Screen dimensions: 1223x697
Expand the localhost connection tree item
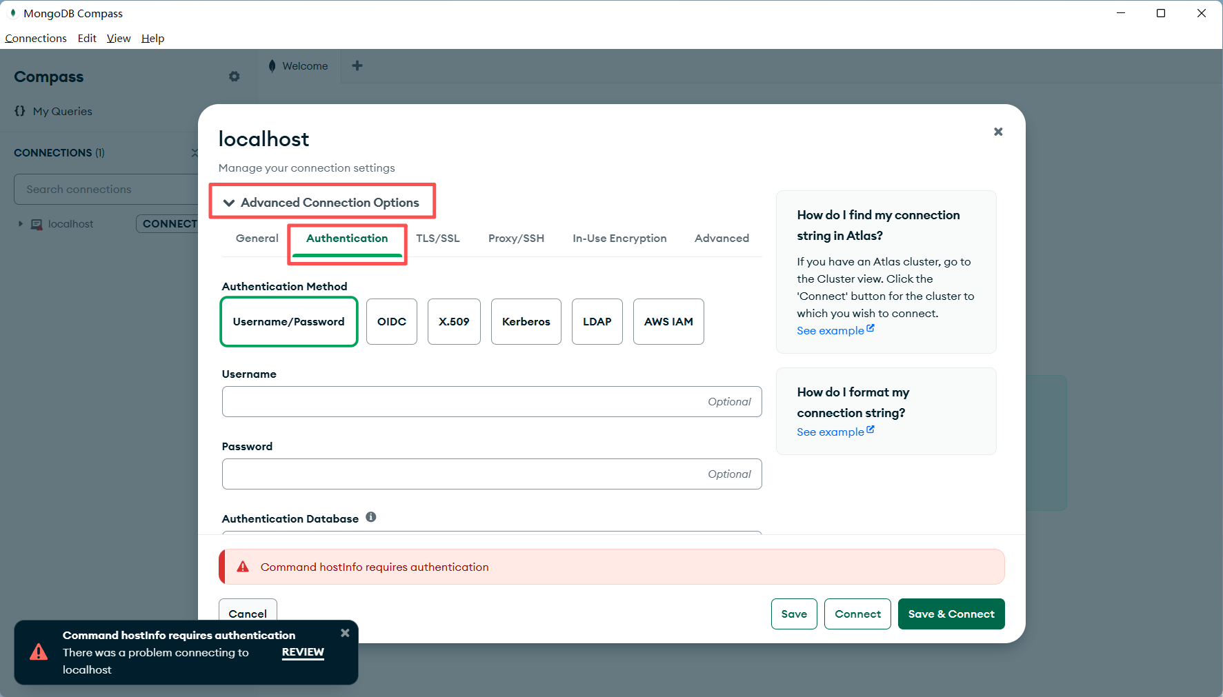tap(21, 224)
